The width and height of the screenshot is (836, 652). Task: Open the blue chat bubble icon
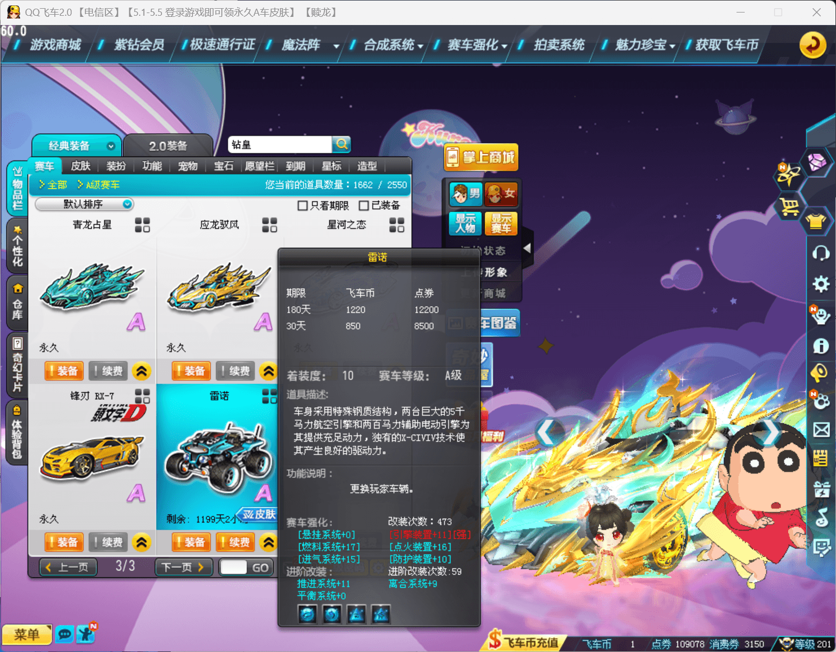coord(64,635)
